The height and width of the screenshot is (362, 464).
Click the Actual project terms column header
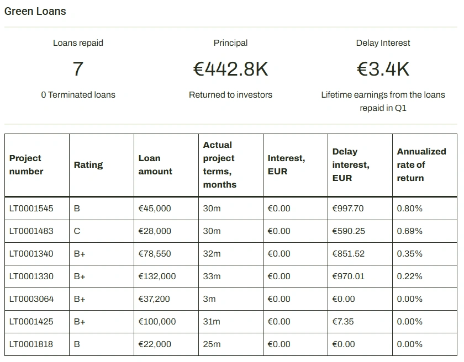coord(219,164)
